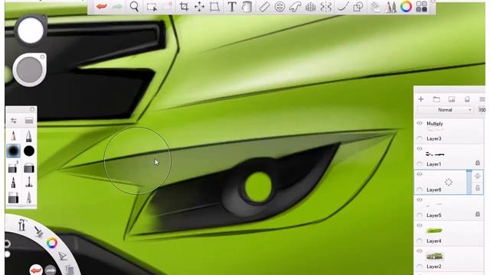490x275 pixels.
Task: Hide the Layer3 Multiply layer
Action: tap(420, 124)
